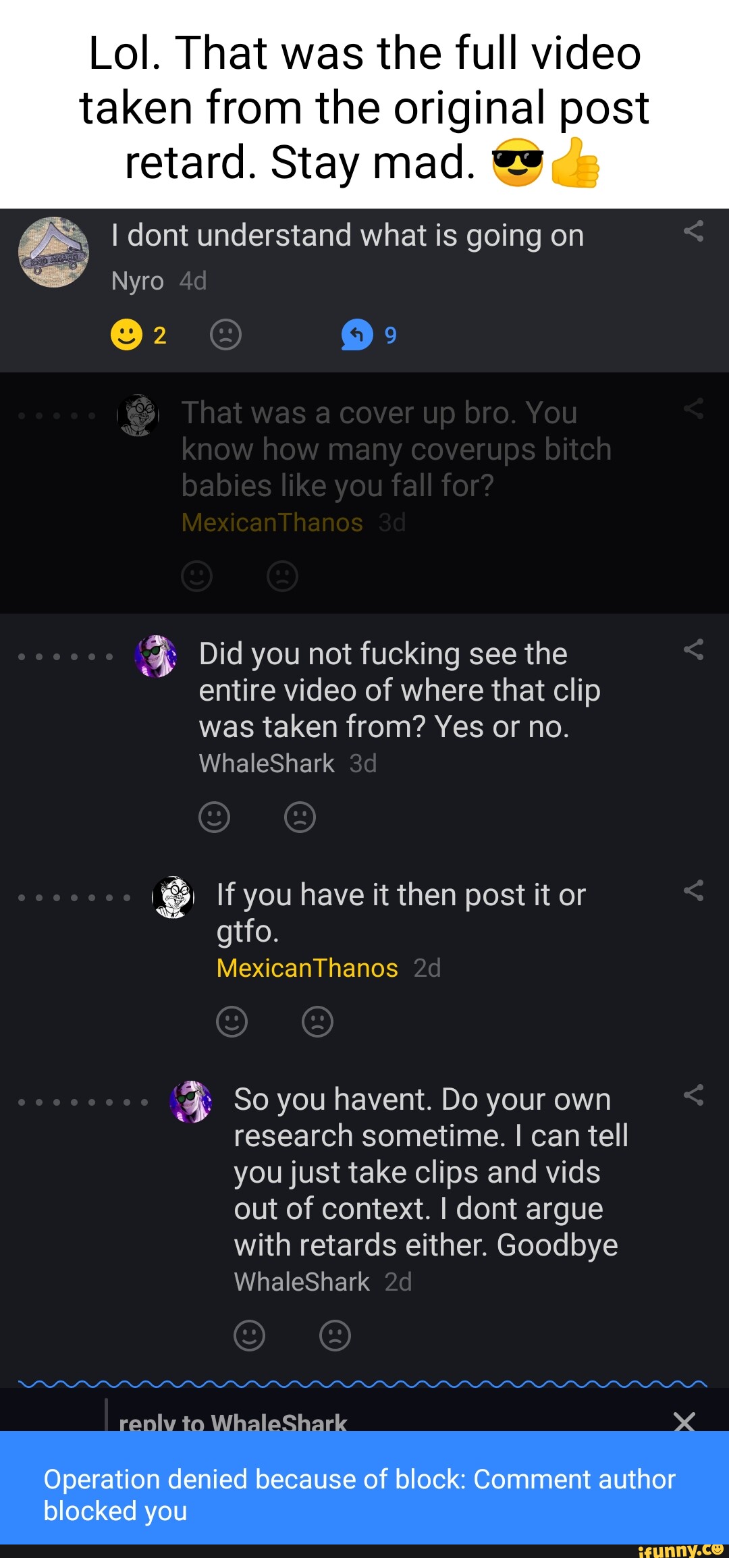Dismiss the reply box with the X
Image resolution: width=729 pixels, height=1558 pixels.
684,1422
